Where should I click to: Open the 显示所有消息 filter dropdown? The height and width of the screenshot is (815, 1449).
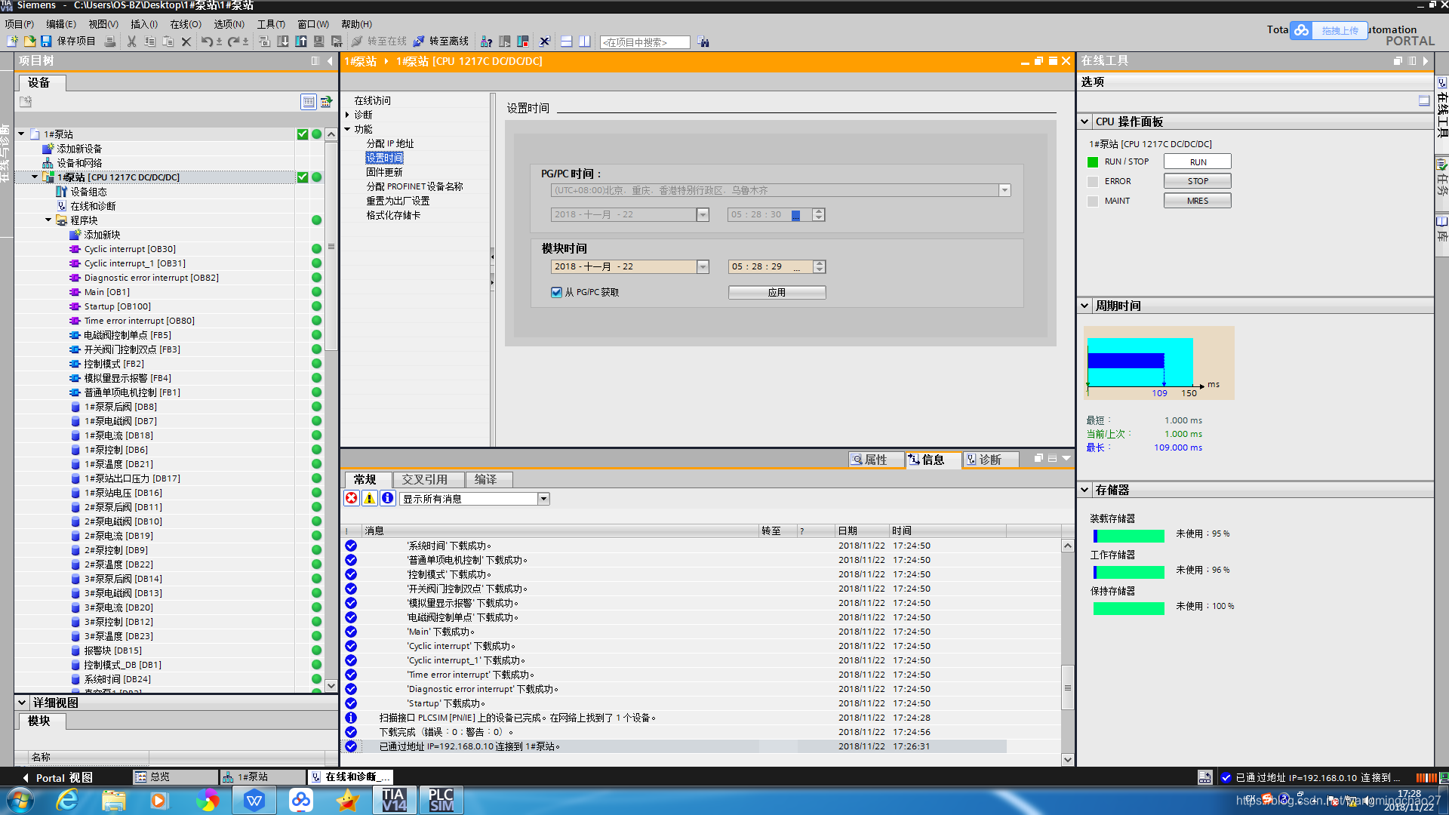coord(543,499)
